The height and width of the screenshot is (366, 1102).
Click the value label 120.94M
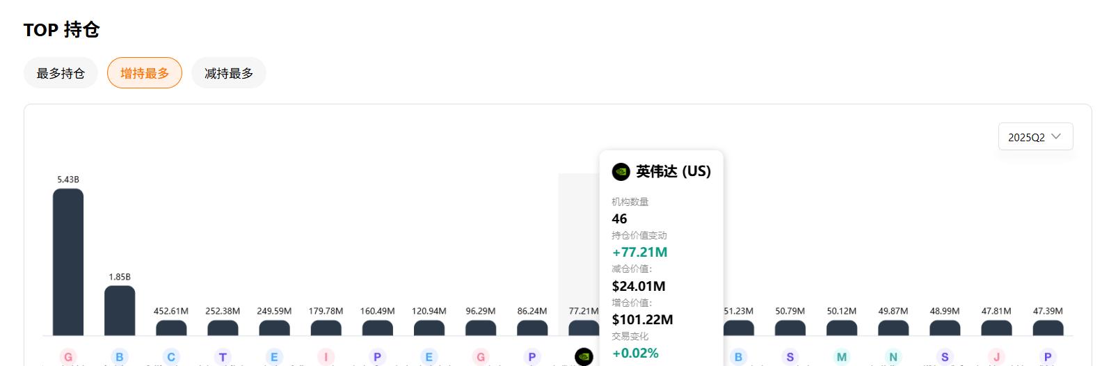coord(429,311)
